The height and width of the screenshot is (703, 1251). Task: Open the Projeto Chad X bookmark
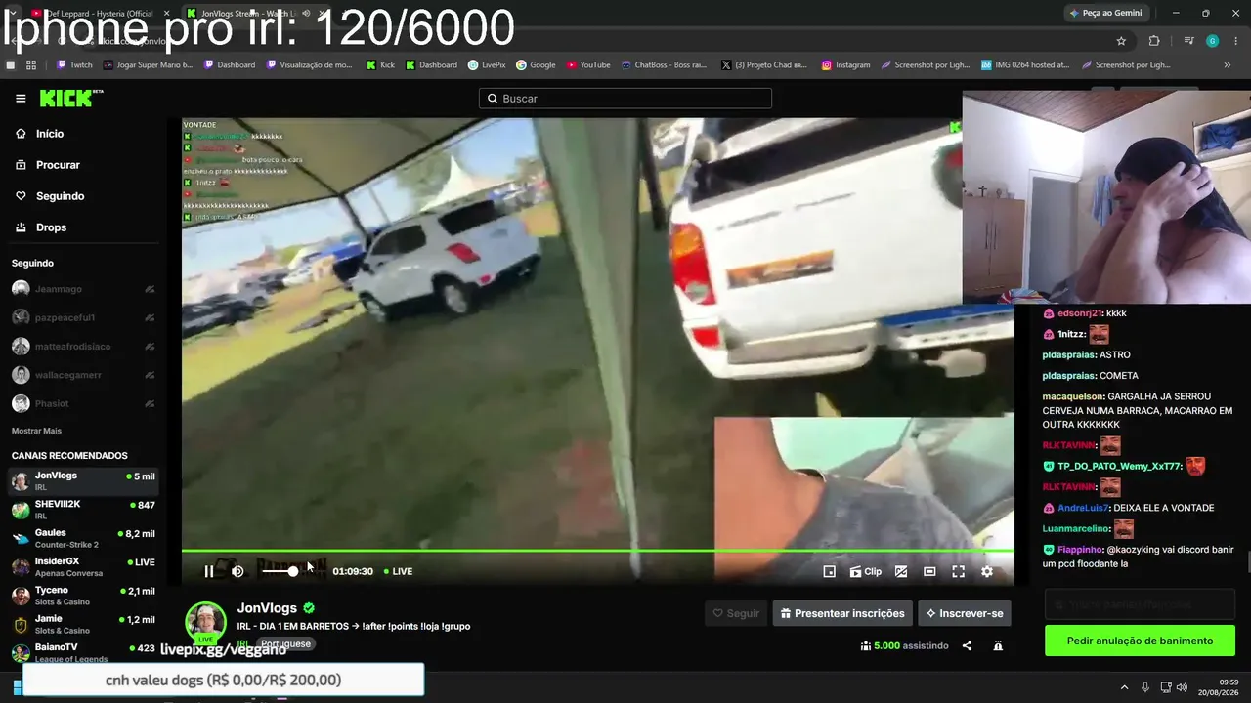[764, 65]
